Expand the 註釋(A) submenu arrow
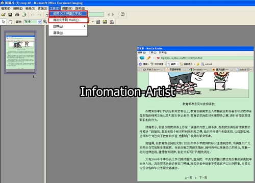This screenshot has height=183, width=255. click(x=85, y=26)
